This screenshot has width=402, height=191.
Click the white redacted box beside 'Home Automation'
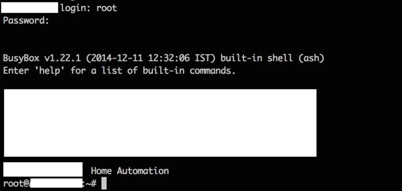(43, 169)
